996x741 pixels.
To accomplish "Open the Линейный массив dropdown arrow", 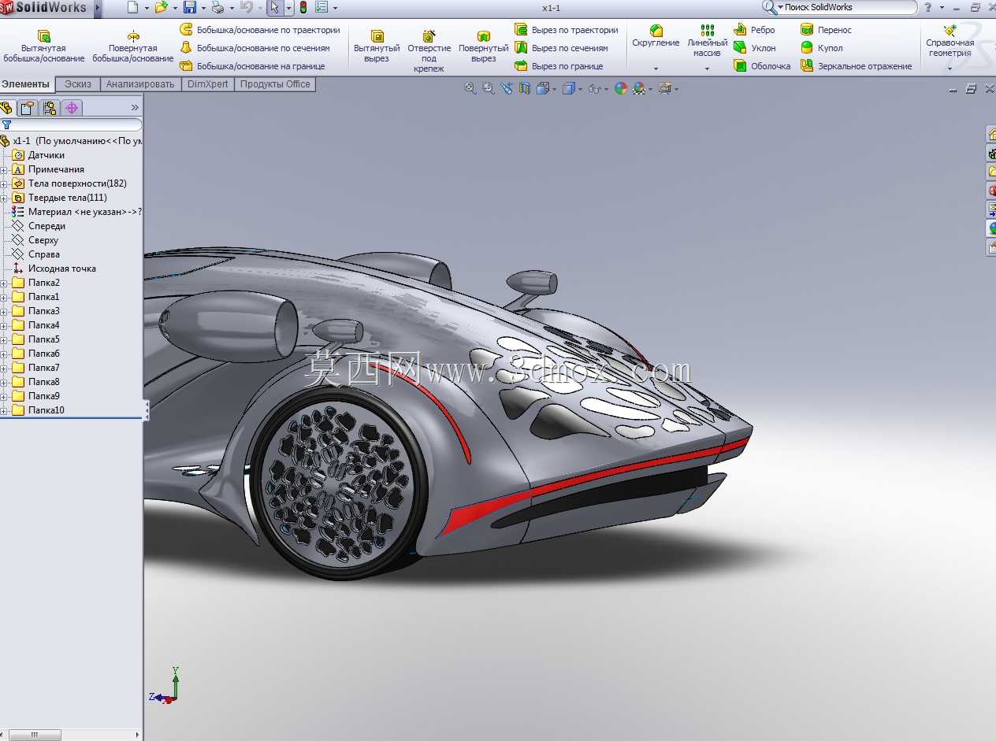I will point(707,69).
